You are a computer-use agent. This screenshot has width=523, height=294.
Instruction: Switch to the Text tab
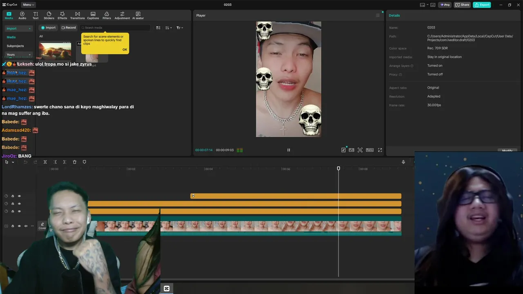click(x=36, y=16)
